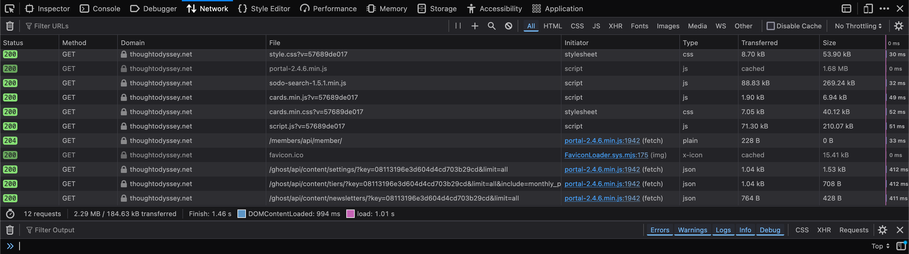
Task: Open FaviconLoader.sys.mjs:175 initiator link
Action: (606, 155)
